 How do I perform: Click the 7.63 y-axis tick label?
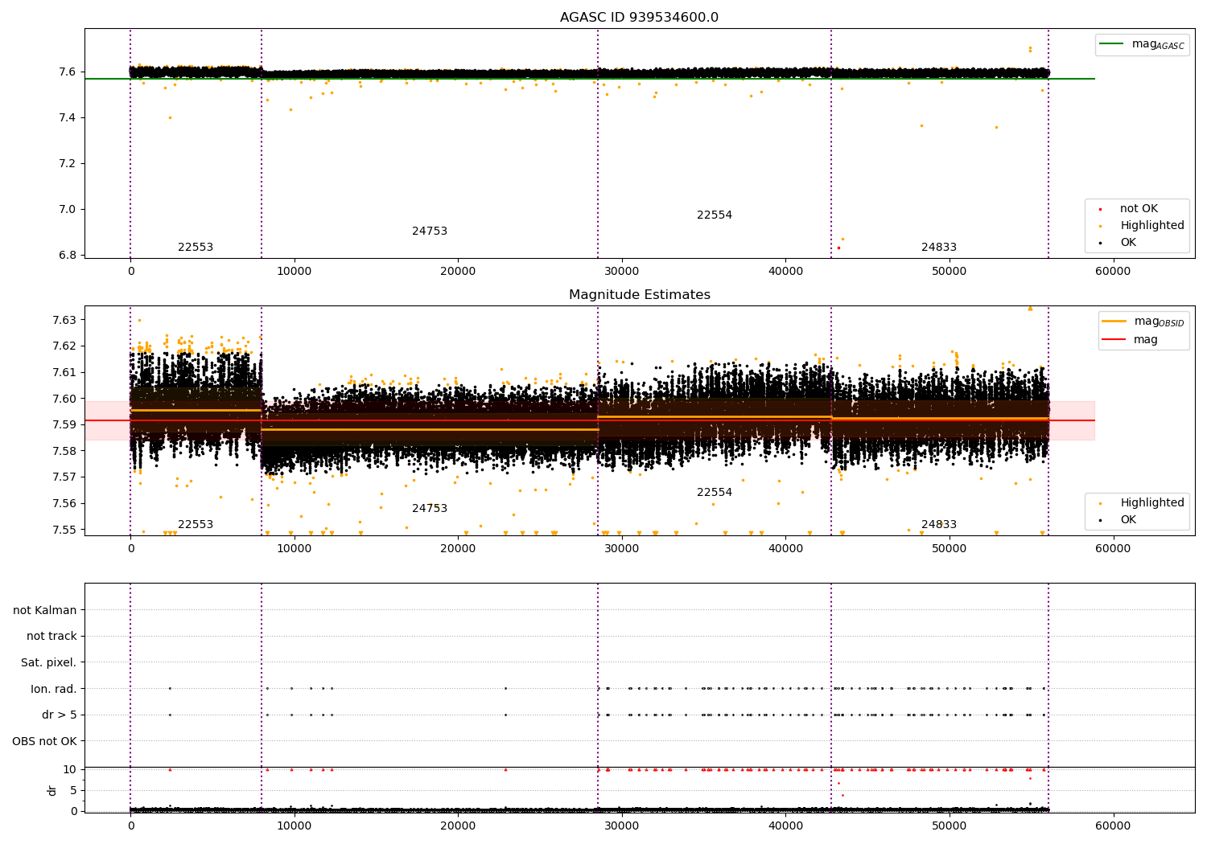64,320
